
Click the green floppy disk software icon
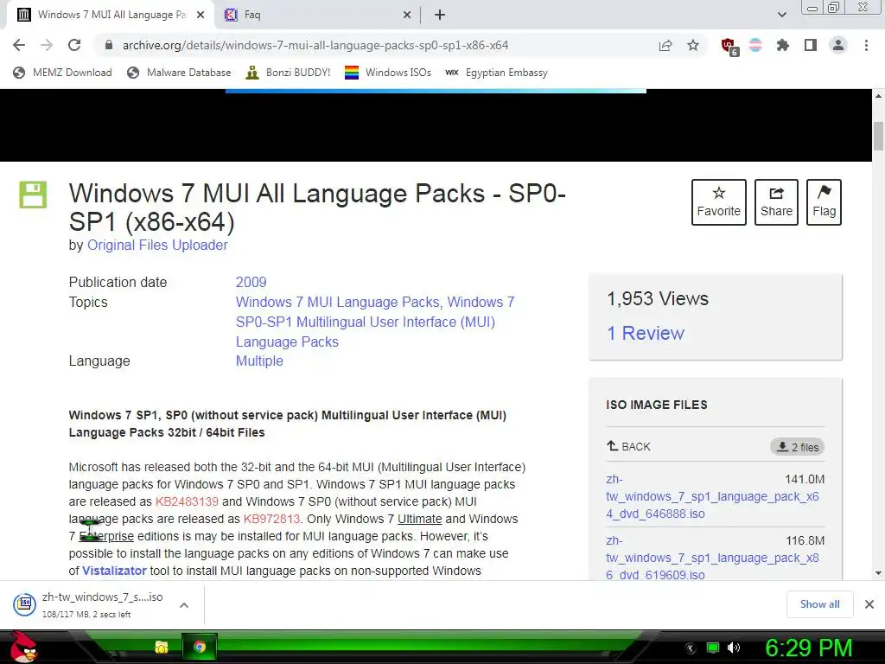33,195
